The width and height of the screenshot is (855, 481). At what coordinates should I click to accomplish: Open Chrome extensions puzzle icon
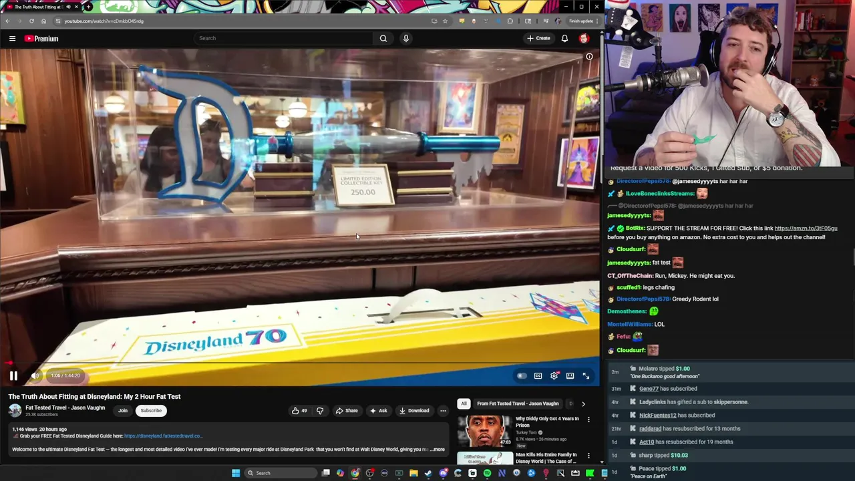510,21
